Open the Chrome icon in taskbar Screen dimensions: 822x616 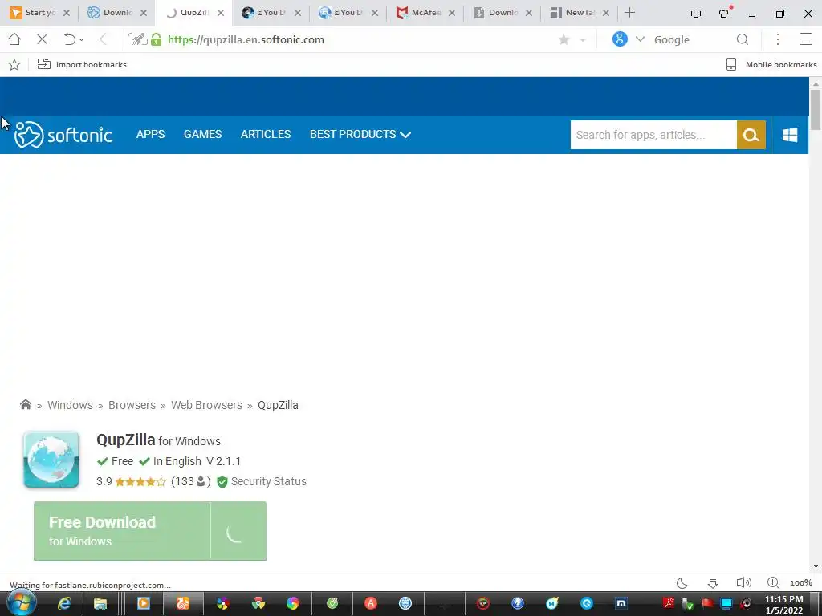258,603
